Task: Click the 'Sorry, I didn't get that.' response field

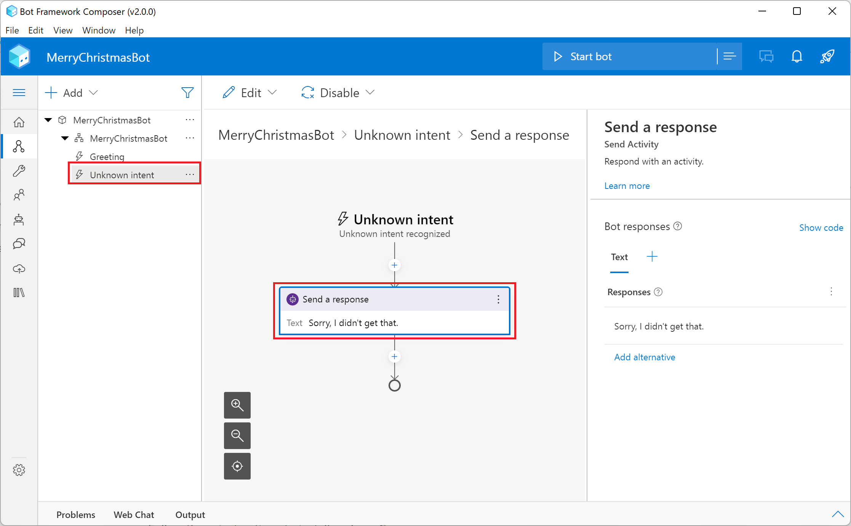Action: pos(659,326)
